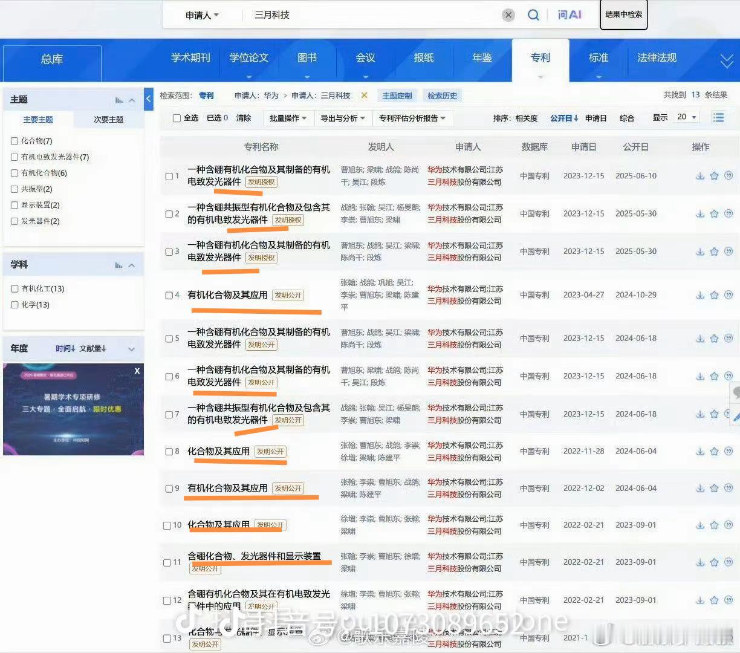Switch to the 报纸 tab
The width and height of the screenshot is (740, 653).
(424, 58)
